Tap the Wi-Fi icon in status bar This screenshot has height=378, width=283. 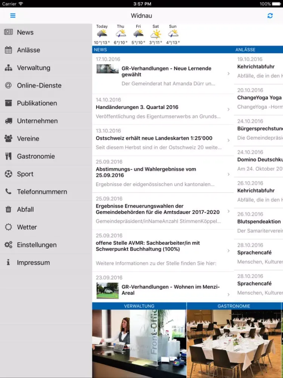pos(21,4)
